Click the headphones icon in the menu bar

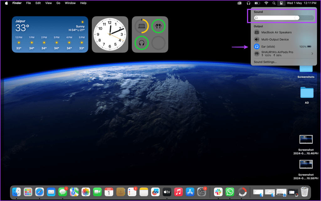(x=248, y=3)
